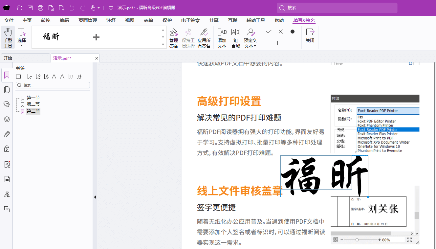Select the line dash symbol
This screenshot has width=436, height=249.
[269, 43]
